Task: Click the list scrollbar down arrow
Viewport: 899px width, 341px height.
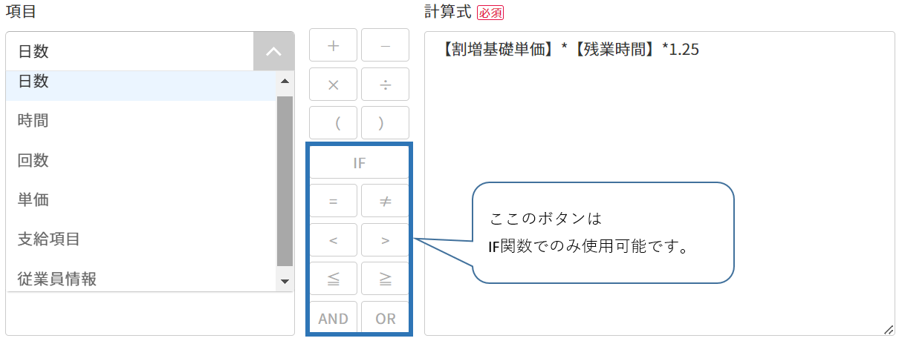Action: 285,281
